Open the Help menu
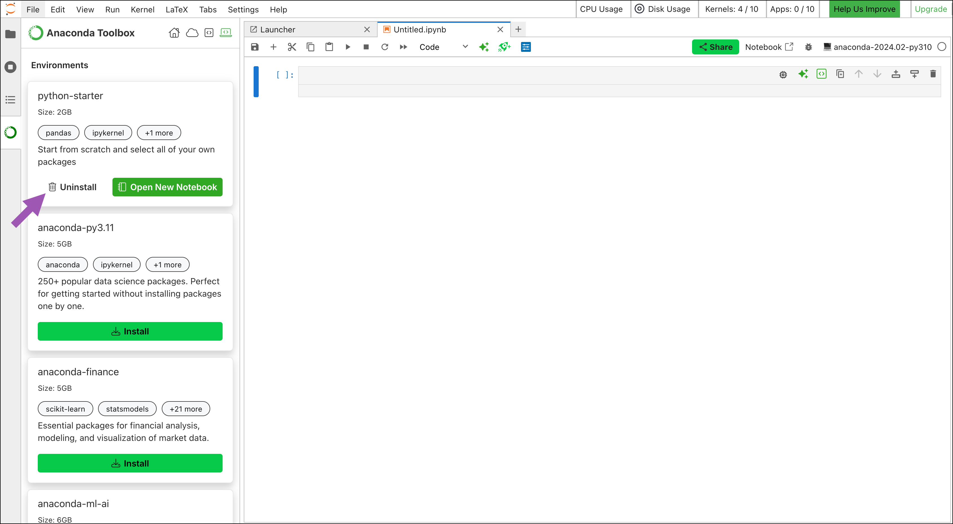Image resolution: width=953 pixels, height=524 pixels. coord(278,9)
